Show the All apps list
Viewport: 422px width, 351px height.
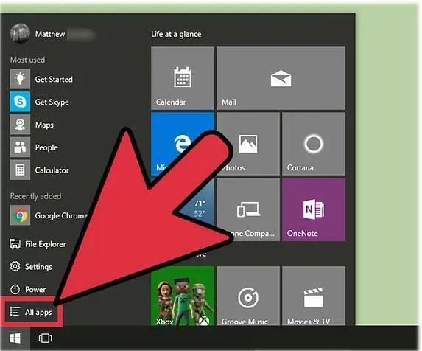click(31, 312)
